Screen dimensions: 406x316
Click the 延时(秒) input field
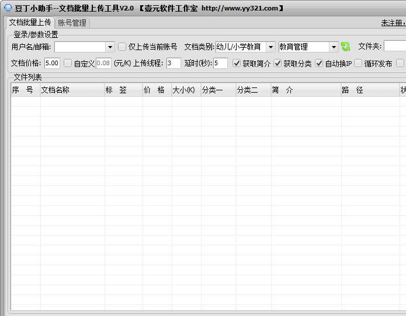[220, 64]
